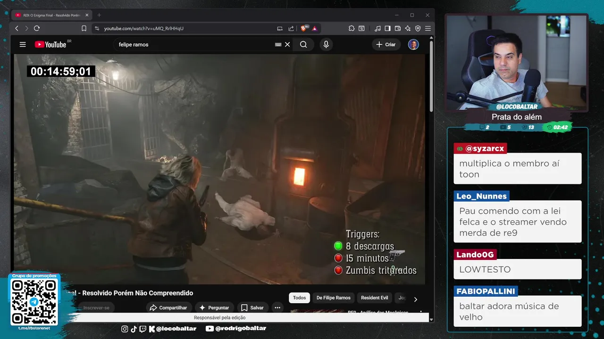604x339 pixels.
Task: Click the Inscrever-se subscribe button
Action: pos(96,307)
